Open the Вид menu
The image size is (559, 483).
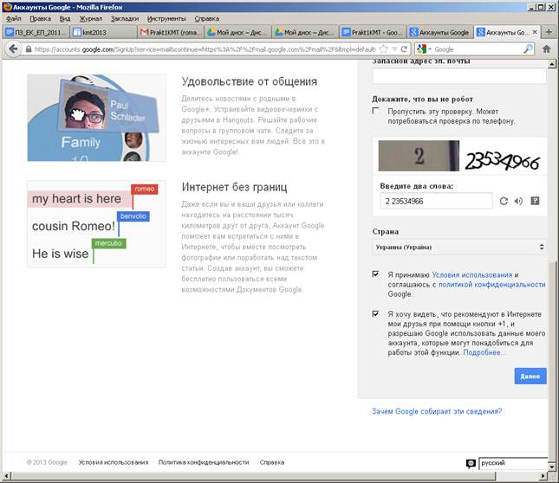(x=65, y=18)
